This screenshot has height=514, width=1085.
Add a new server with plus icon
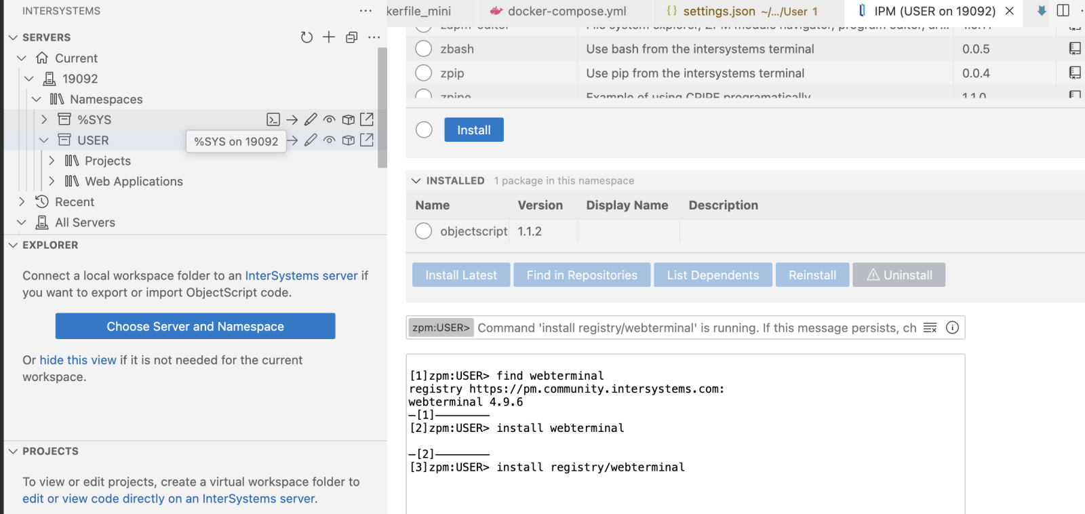click(329, 37)
